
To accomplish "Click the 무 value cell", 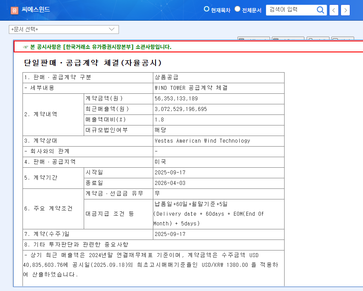I will 219,194.
